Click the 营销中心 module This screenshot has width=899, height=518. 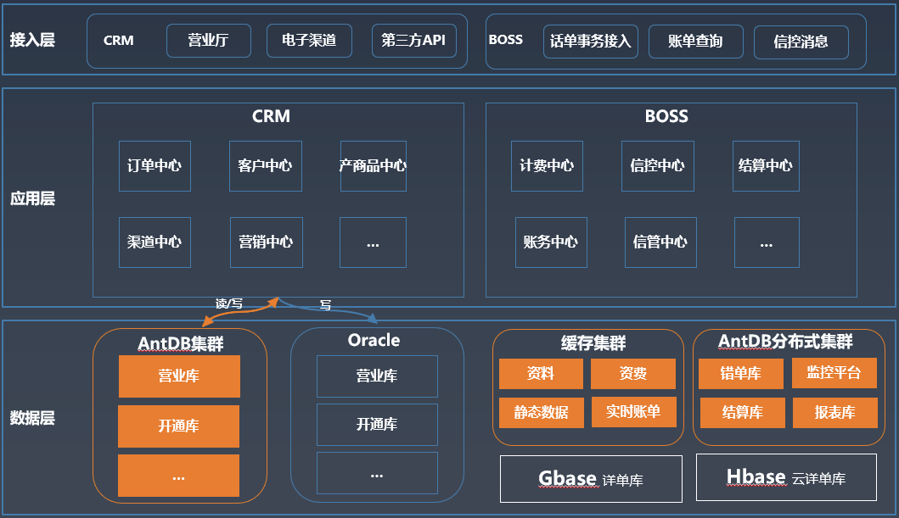click(x=266, y=242)
